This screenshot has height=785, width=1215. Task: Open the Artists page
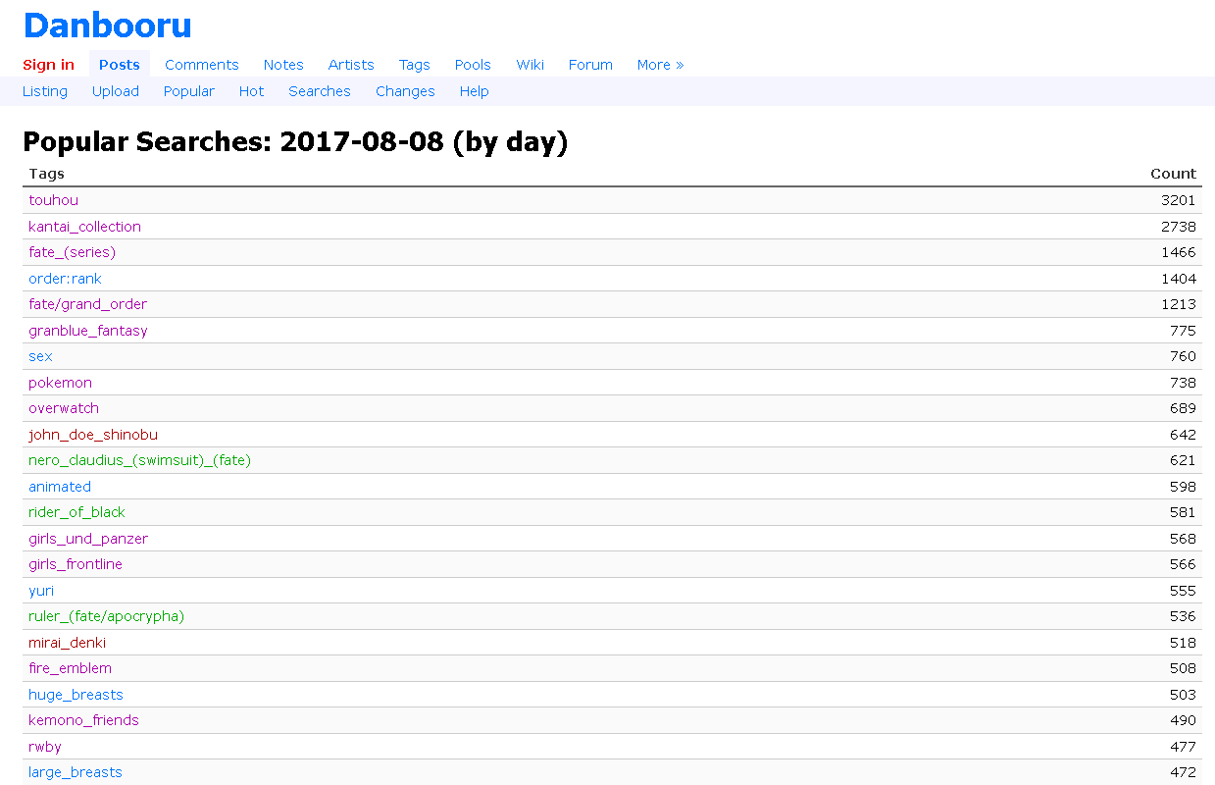coord(351,65)
